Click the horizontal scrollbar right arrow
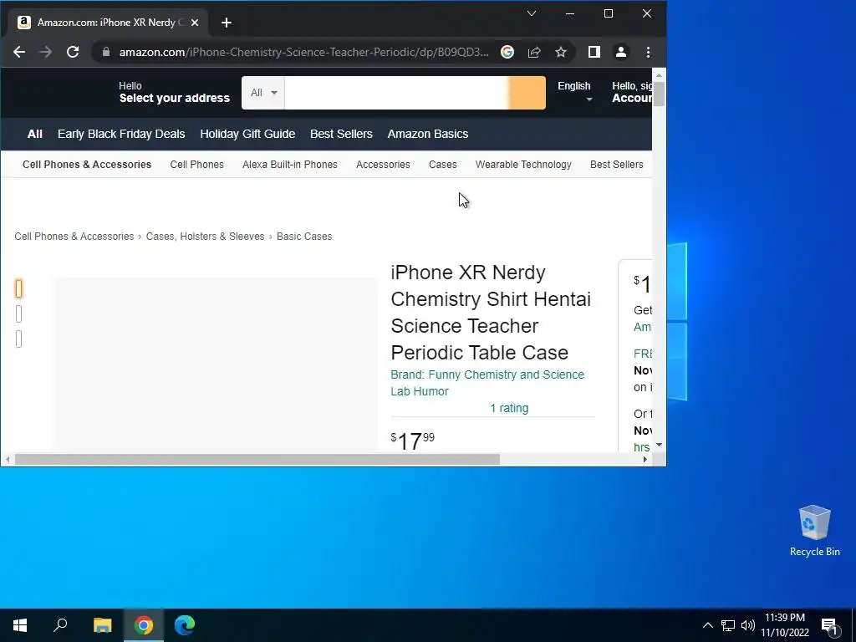 (x=645, y=460)
